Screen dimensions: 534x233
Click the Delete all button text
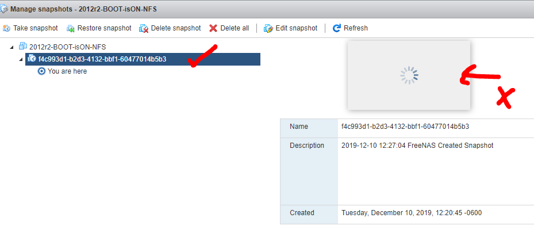(x=235, y=28)
